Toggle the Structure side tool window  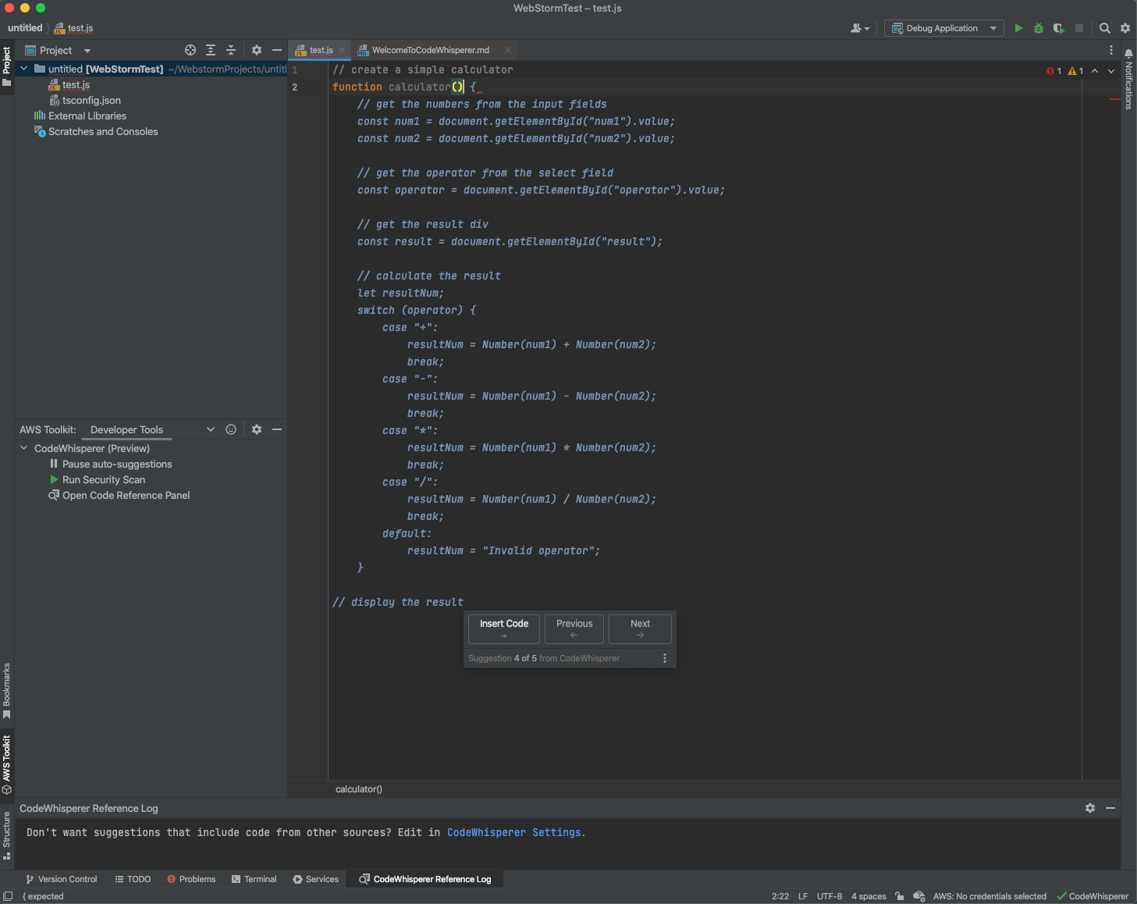[7, 835]
